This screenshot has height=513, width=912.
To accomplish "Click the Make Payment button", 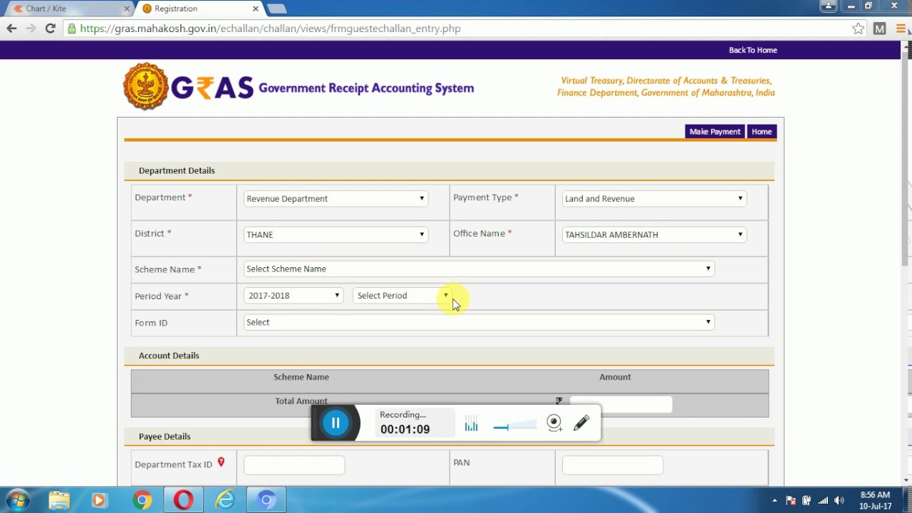I will click(715, 132).
